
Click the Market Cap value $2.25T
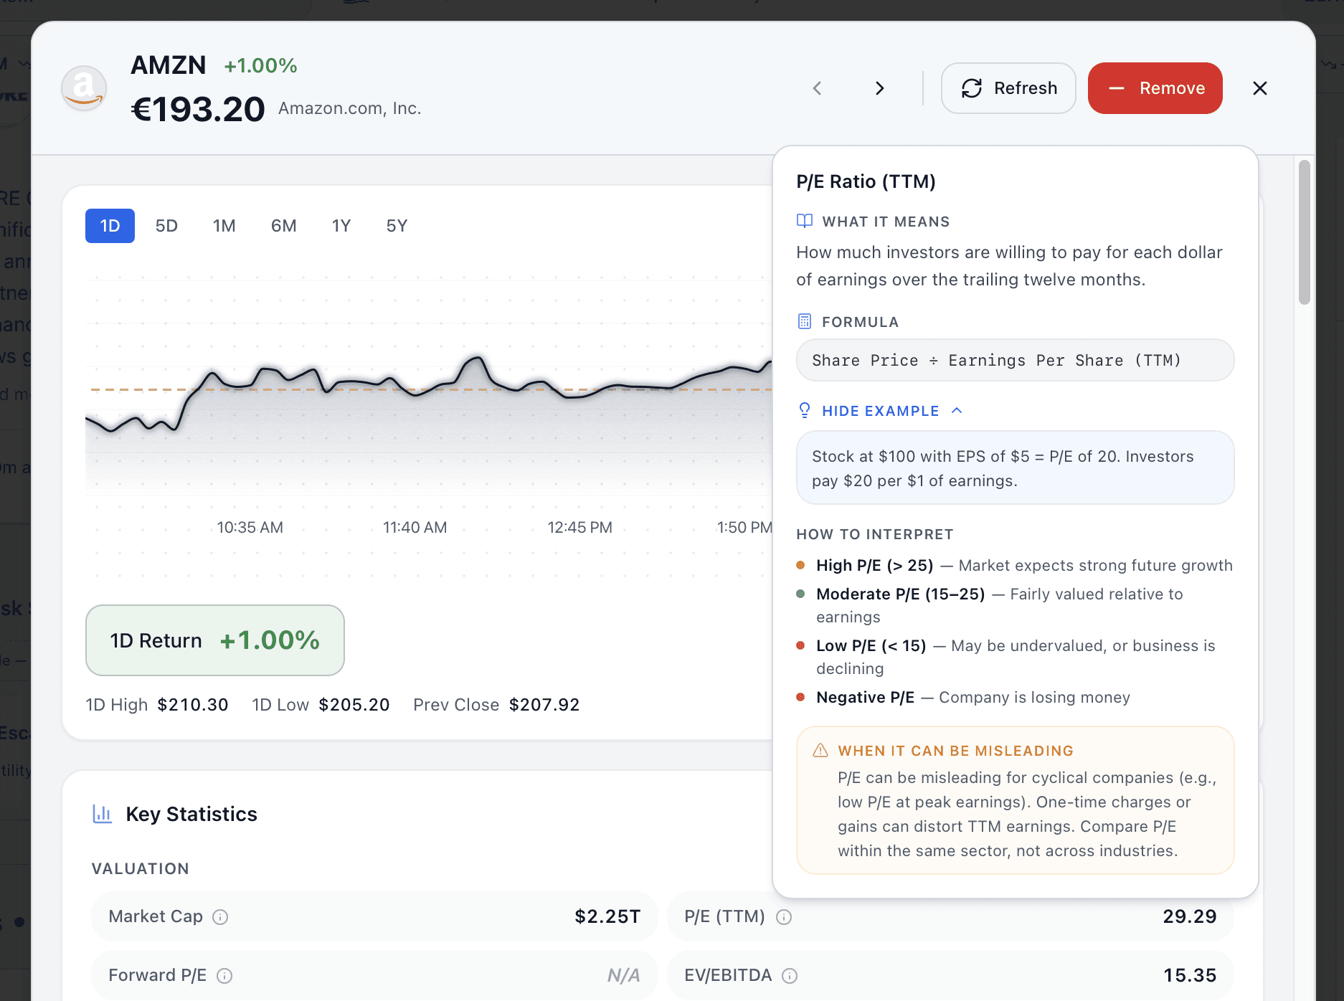(607, 916)
